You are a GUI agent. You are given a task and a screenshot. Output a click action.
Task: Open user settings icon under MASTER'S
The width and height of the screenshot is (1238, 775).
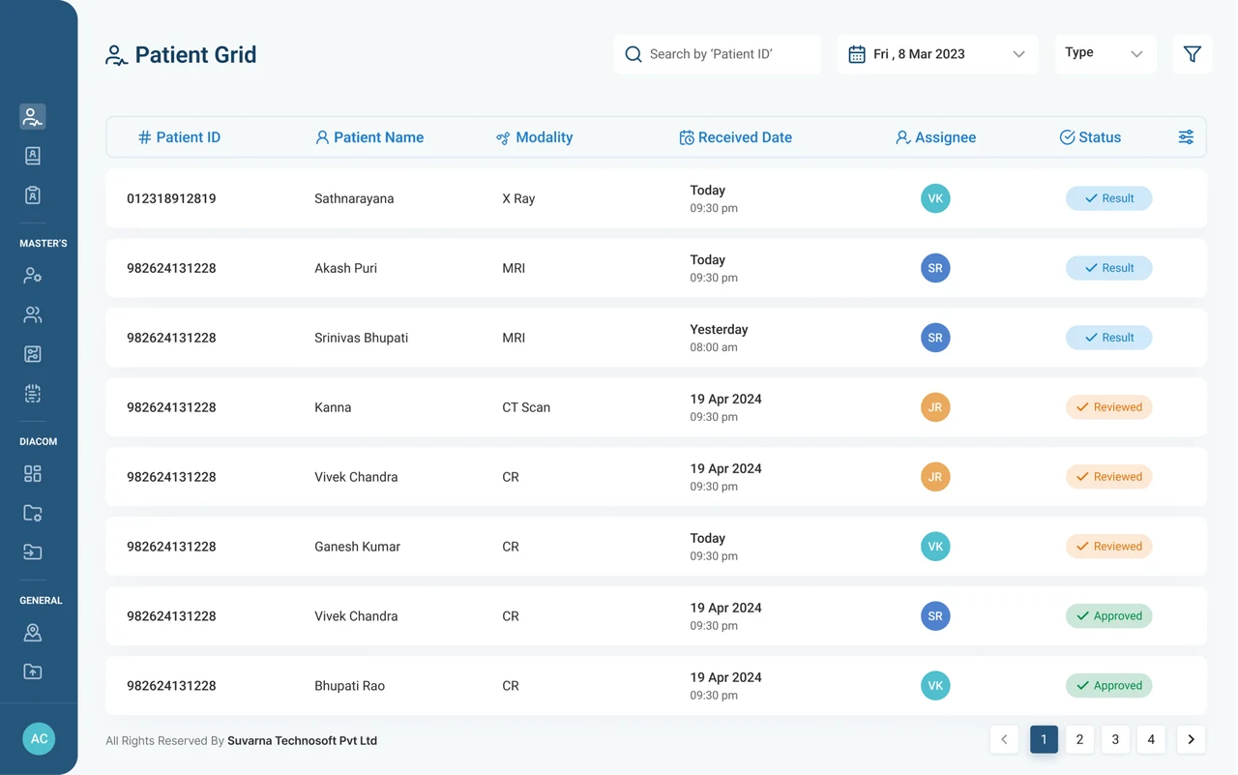33,276
